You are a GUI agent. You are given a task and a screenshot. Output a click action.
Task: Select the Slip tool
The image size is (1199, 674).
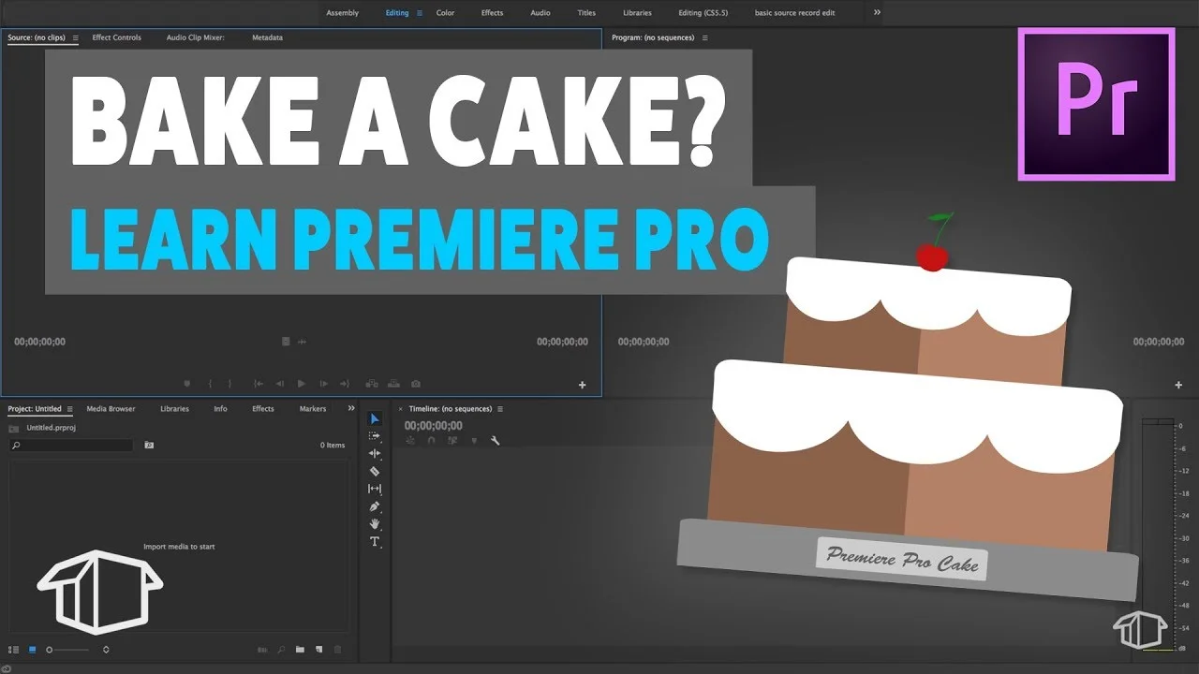[x=375, y=489]
